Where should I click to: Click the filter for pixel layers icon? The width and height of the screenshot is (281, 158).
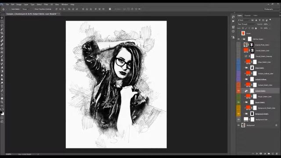(252, 20)
